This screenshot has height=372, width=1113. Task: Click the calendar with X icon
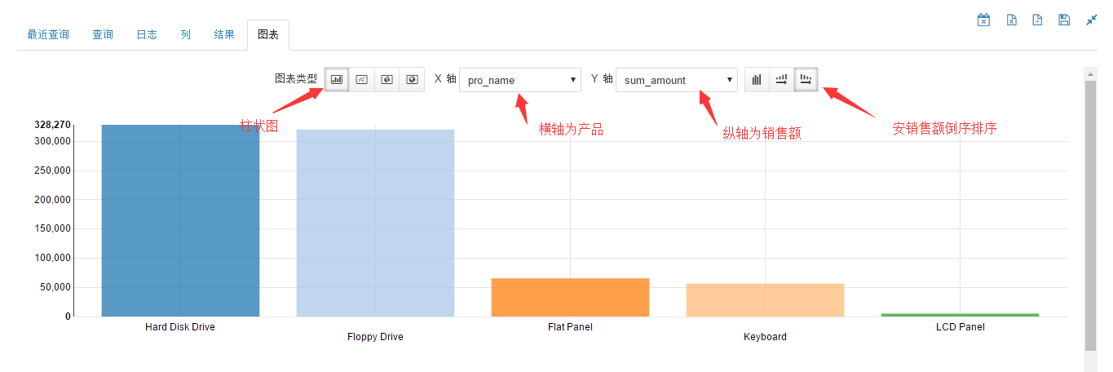pos(983,20)
